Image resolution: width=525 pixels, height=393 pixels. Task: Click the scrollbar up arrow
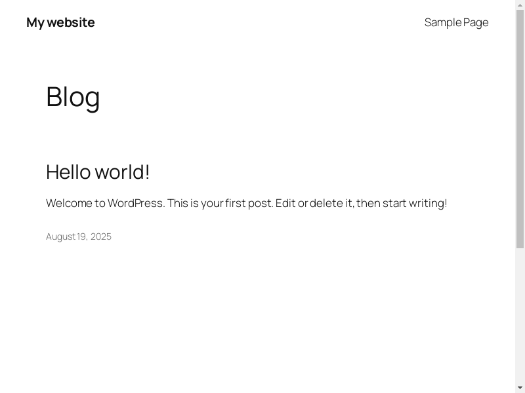click(x=520, y=5)
